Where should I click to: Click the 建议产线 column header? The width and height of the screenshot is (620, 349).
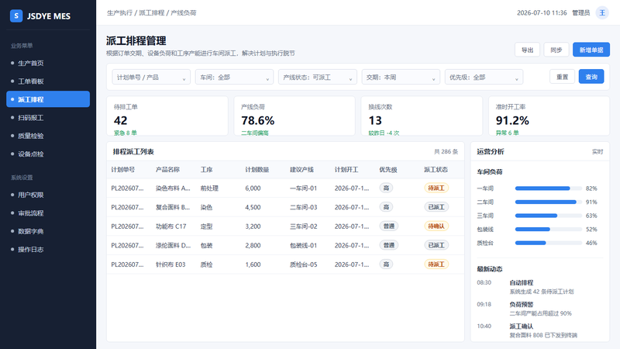click(x=301, y=170)
